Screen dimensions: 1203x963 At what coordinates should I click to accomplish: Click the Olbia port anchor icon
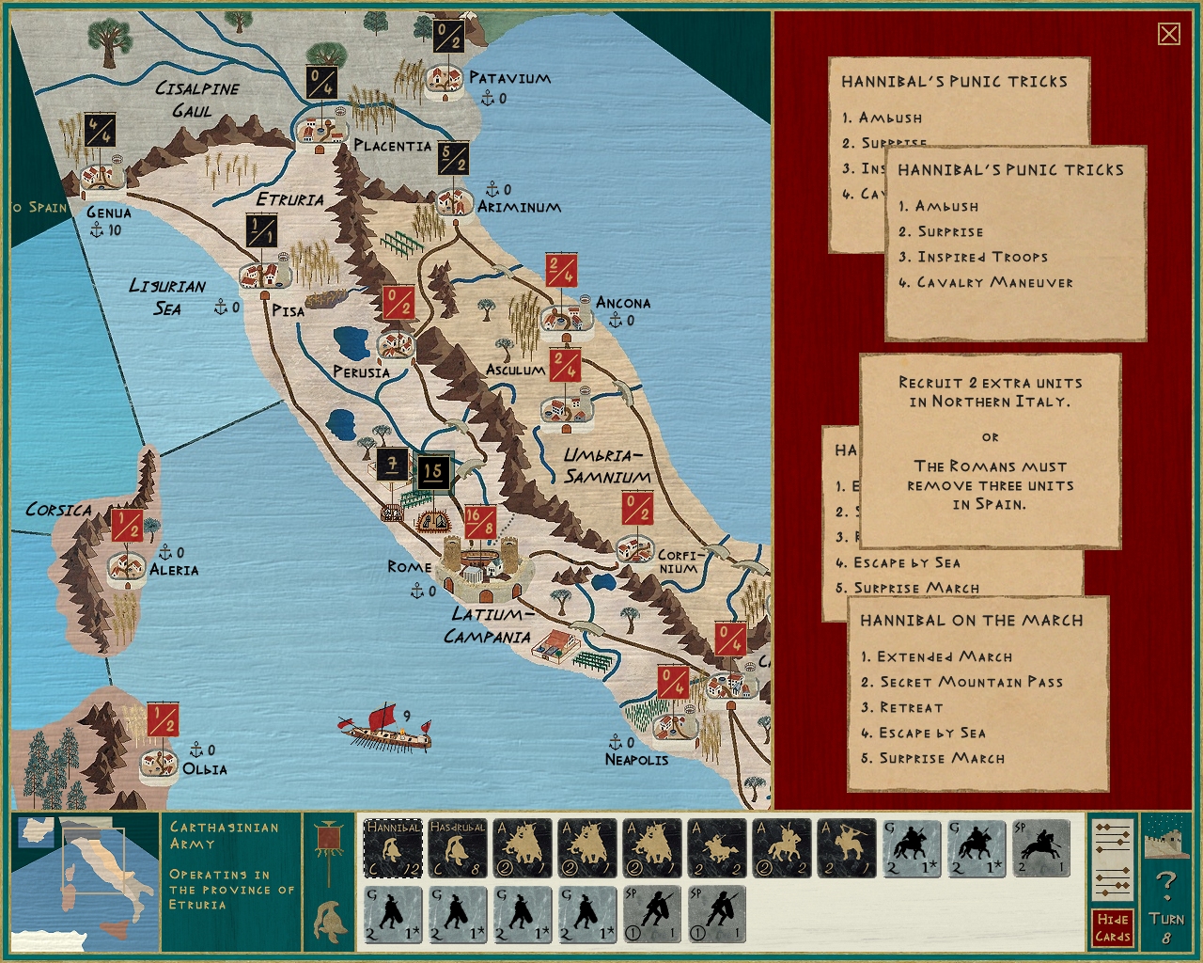(196, 750)
